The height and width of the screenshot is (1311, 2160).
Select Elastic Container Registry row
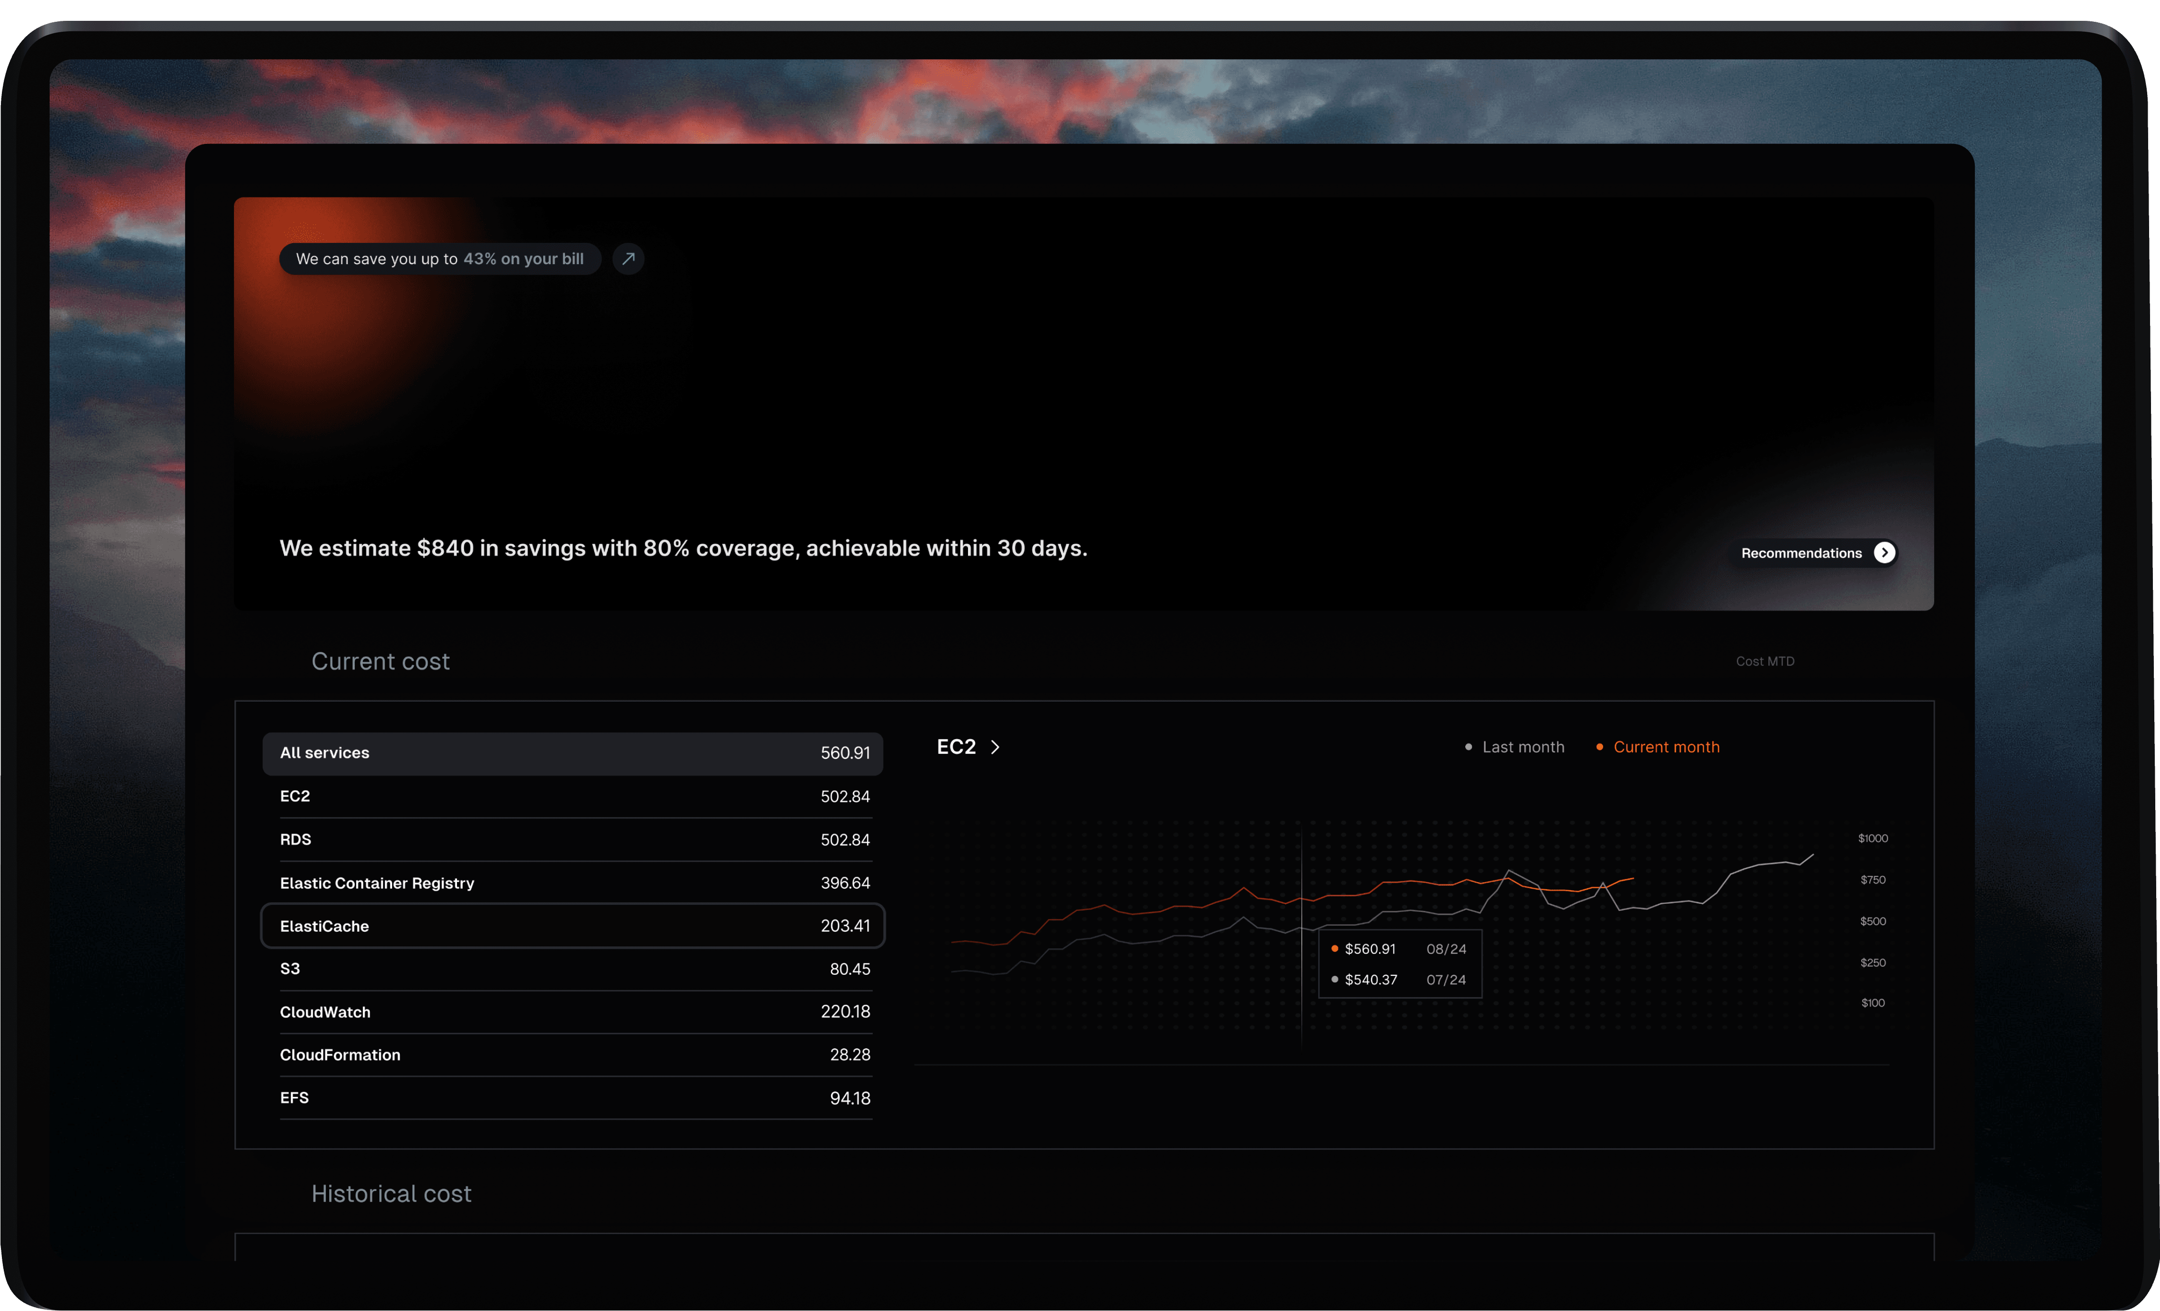[573, 883]
